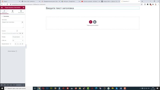The width and height of the screenshot is (160, 90).
Task: Open the Chrome profile avatar
Action: pos(155,4)
